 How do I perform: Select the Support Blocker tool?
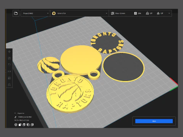9,84
